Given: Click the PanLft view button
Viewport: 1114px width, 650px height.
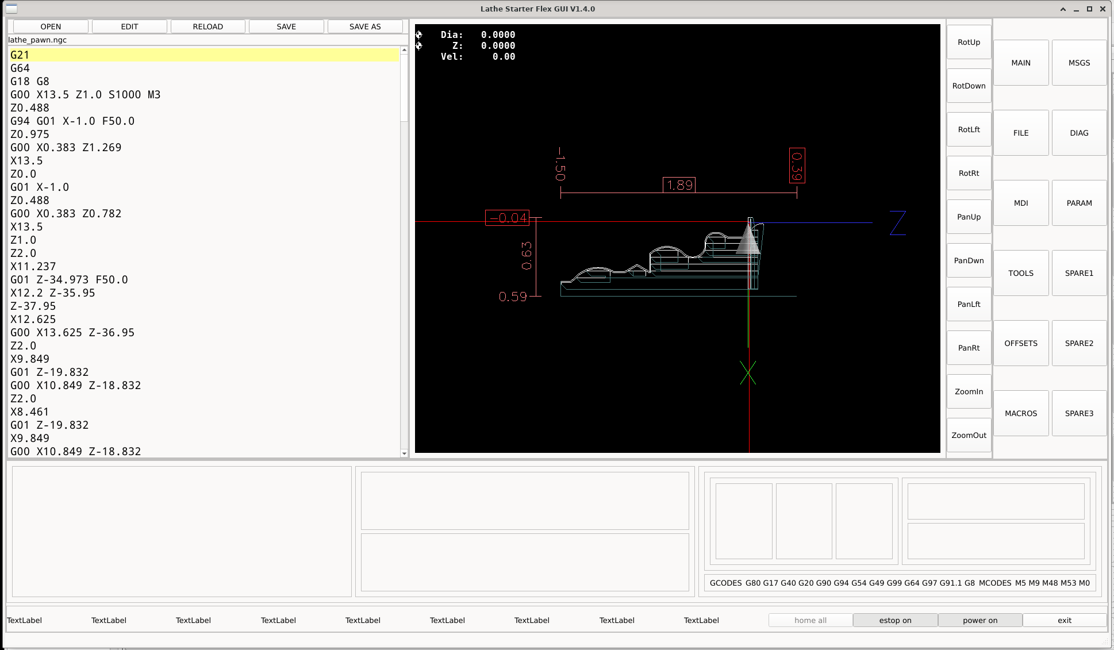Looking at the screenshot, I should click(x=969, y=304).
